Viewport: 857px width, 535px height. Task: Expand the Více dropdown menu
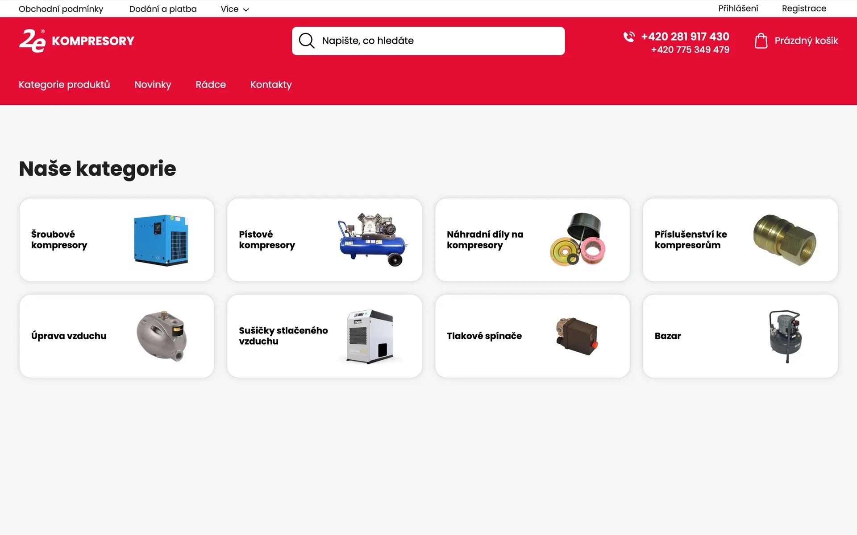[235, 9]
